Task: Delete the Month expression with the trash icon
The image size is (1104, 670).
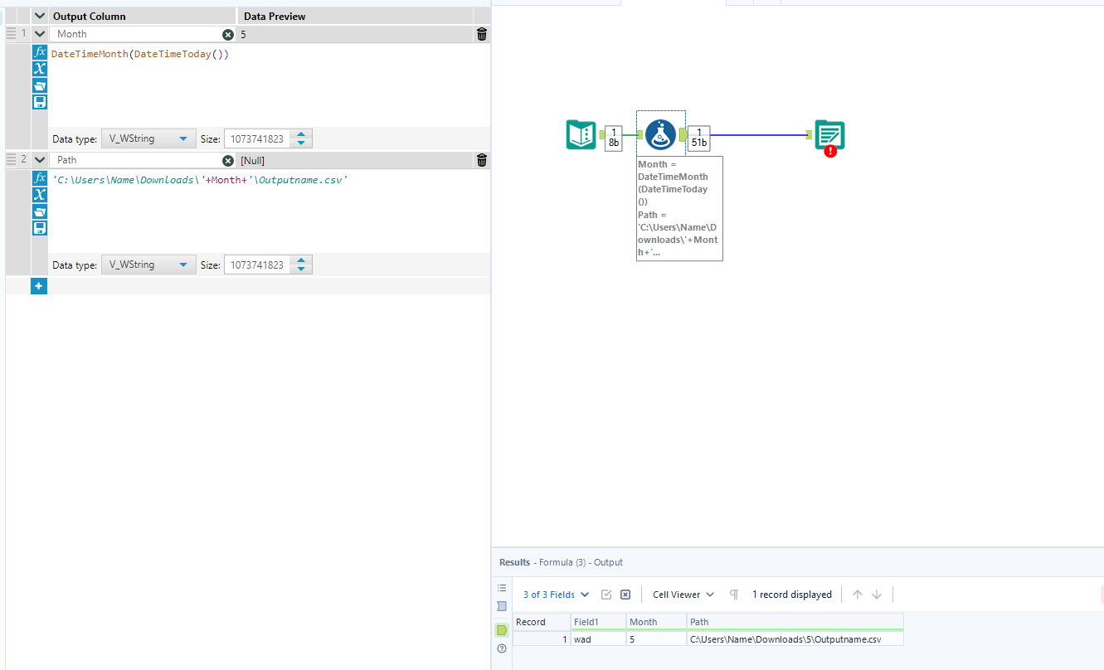Action: pyautogui.click(x=481, y=34)
